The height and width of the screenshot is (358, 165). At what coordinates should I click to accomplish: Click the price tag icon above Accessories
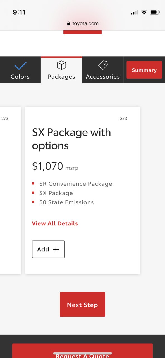click(103, 65)
